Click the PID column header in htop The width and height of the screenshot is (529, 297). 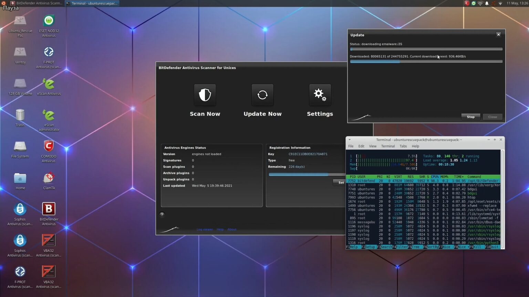(x=353, y=177)
